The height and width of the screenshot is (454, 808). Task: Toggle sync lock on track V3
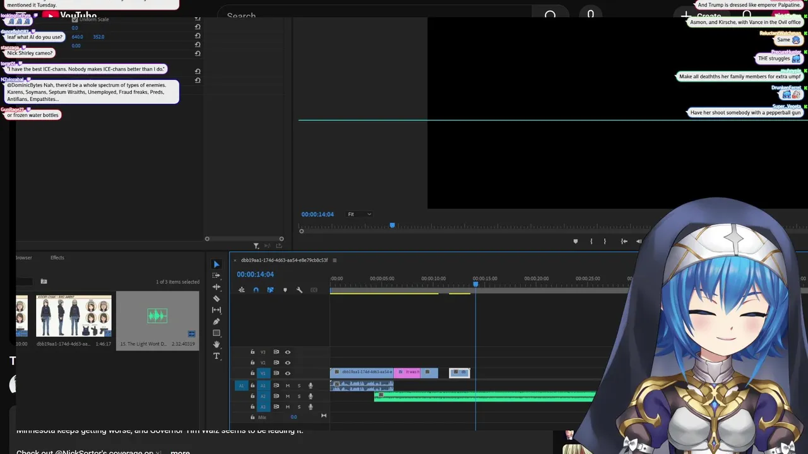[276, 352]
